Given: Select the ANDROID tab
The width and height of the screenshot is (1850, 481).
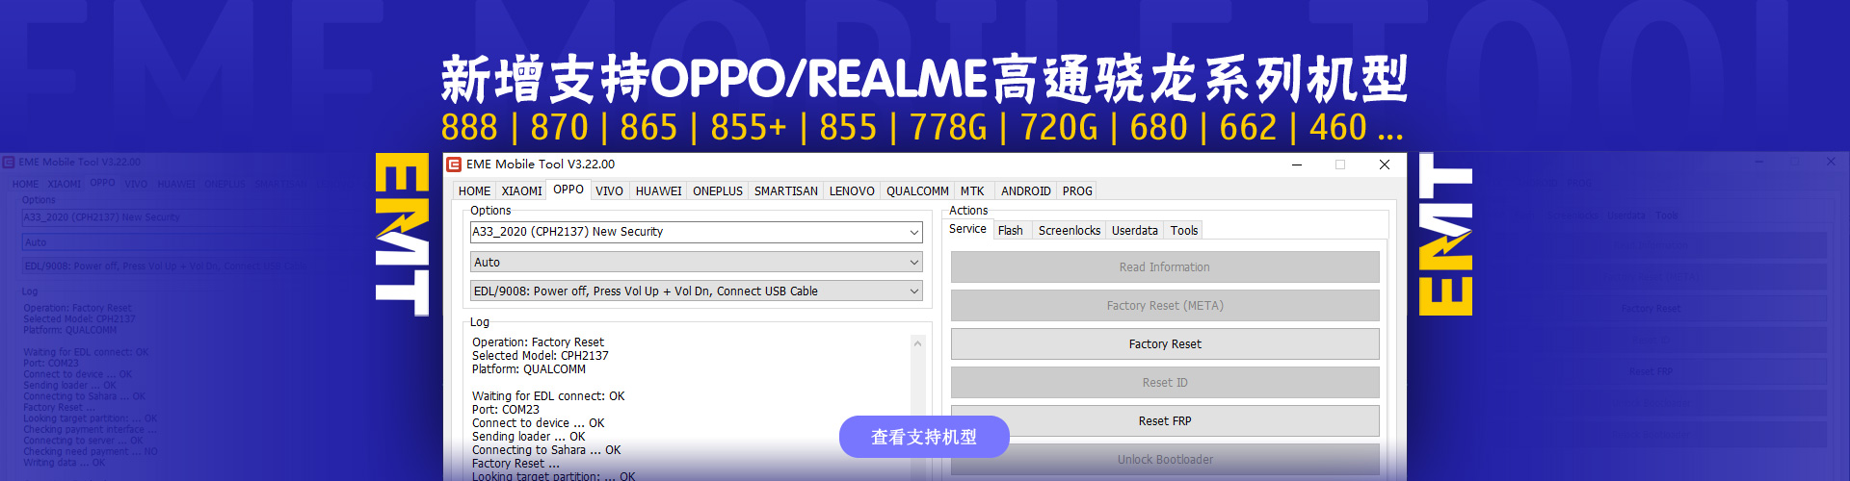Looking at the screenshot, I should (x=1025, y=191).
